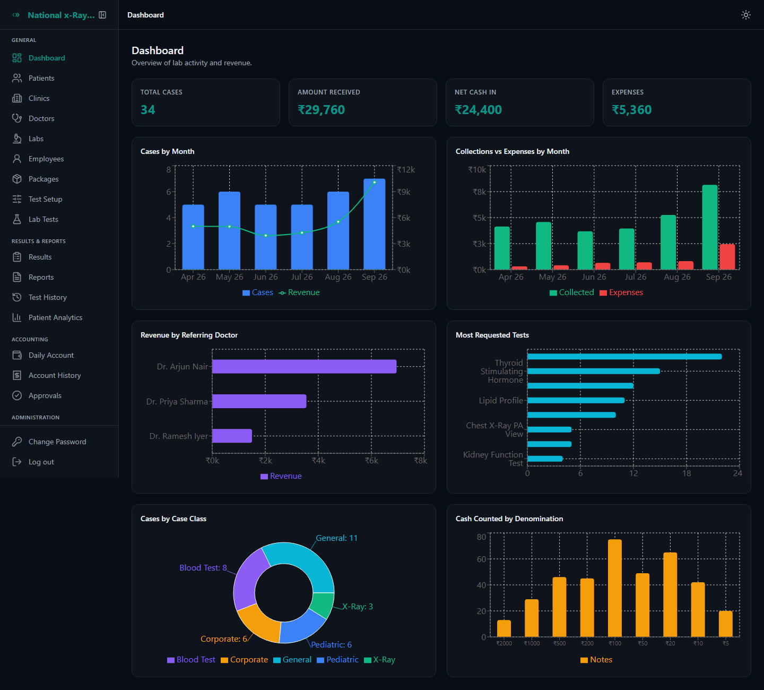Toggle the Blood Test legend entry
The width and height of the screenshot is (764, 690).
coord(191,660)
